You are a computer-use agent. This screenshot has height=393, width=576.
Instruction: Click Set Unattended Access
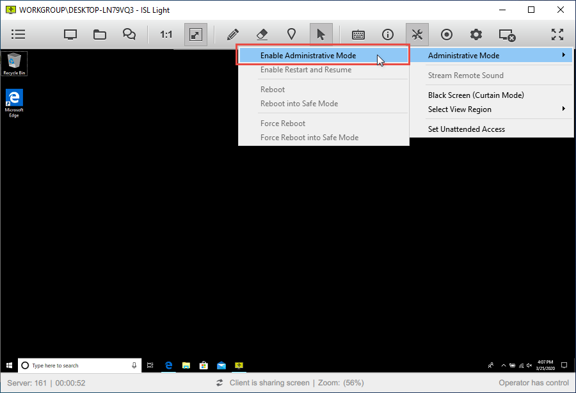466,129
